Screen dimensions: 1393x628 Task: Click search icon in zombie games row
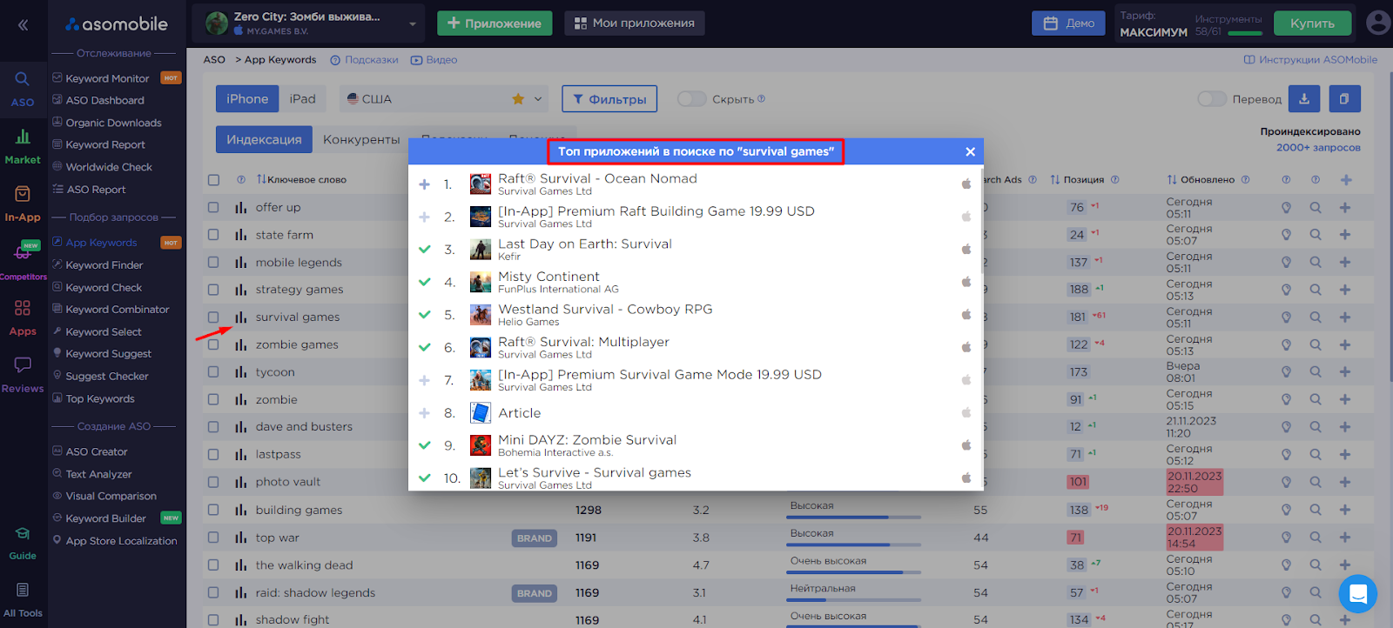[x=1316, y=344]
